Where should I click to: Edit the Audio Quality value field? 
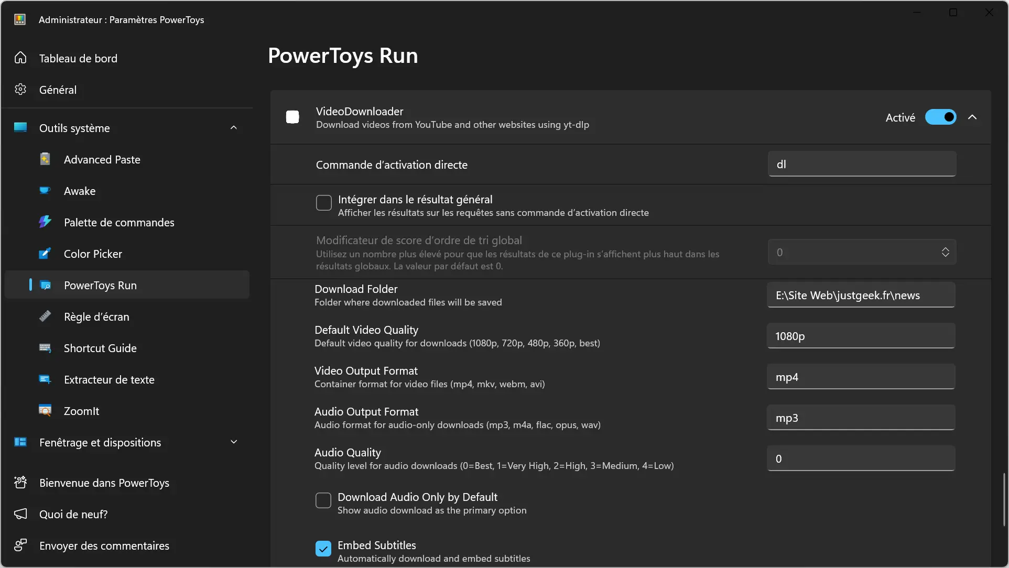pyautogui.click(x=861, y=458)
